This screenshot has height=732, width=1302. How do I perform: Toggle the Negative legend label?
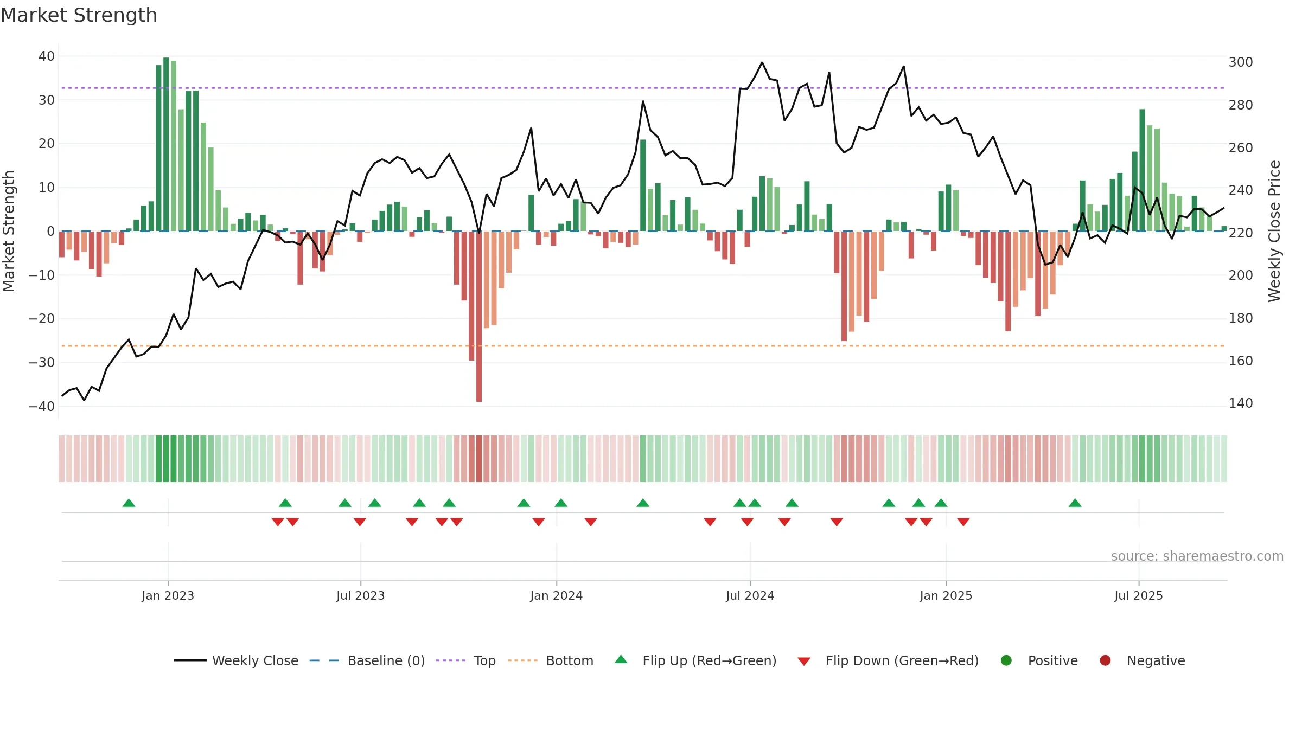click(x=1156, y=661)
